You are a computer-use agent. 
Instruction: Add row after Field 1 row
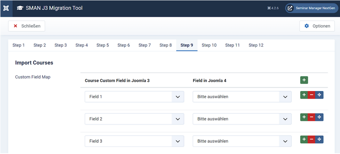pos(304,95)
